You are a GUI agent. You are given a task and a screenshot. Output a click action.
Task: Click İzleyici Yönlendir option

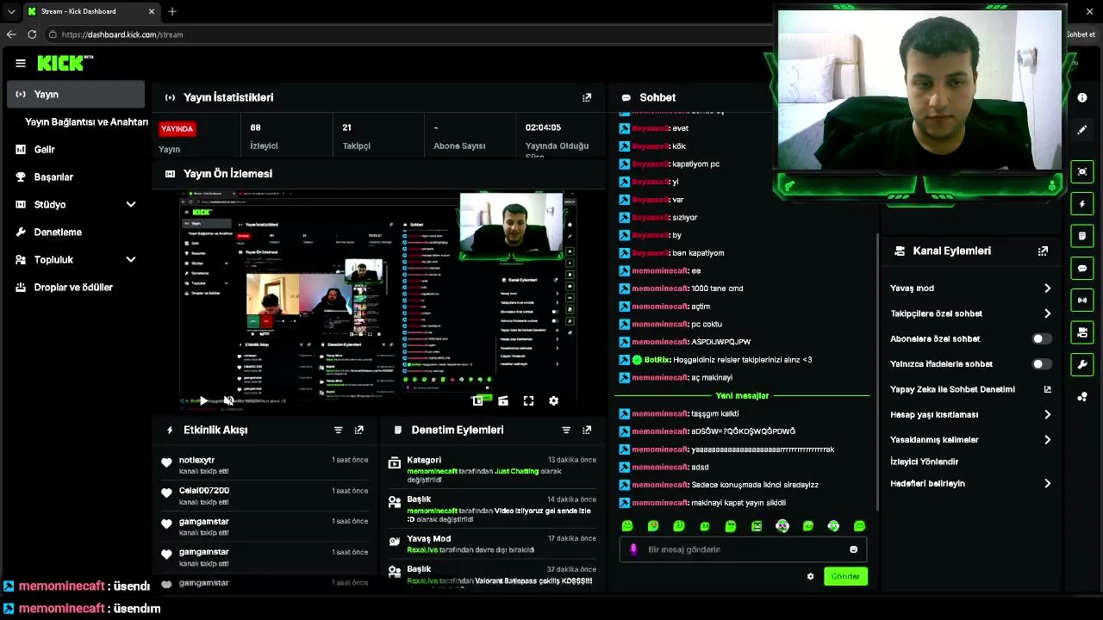[x=924, y=462]
